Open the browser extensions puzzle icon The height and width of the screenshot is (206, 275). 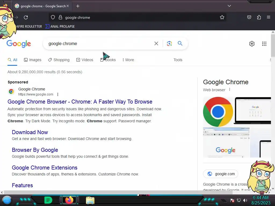pos(259,17)
